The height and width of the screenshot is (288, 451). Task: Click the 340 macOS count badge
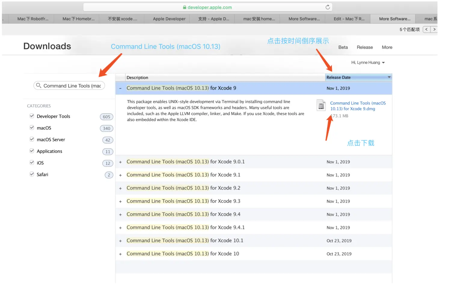(106, 129)
